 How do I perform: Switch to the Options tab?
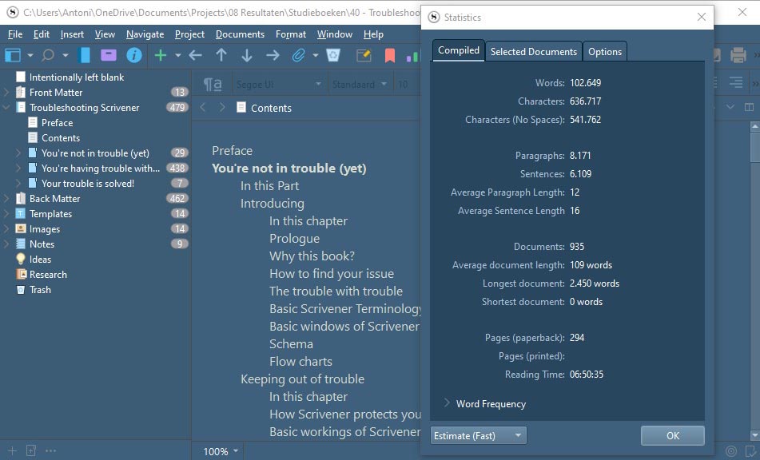605,51
